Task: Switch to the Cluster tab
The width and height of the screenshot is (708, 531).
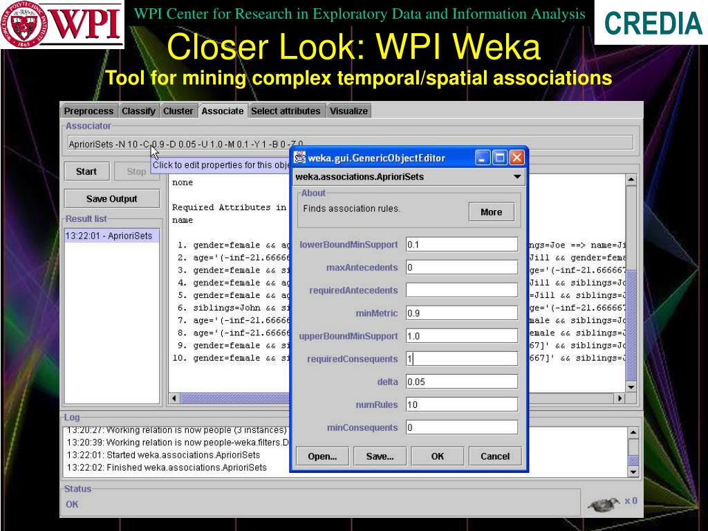Action: coord(178,111)
